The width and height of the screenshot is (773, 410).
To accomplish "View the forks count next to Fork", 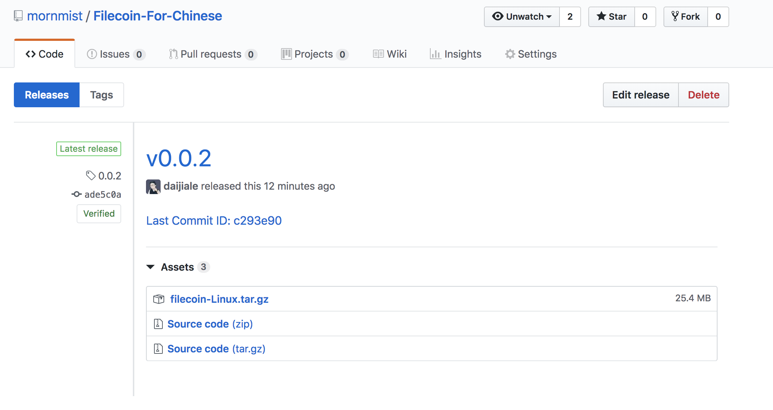I will click(x=718, y=17).
